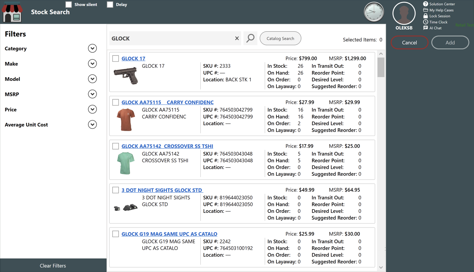474x272 pixels.
Task: Click the 3 Dot Night Sights thumbnail
Action: pyautogui.click(x=126, y=207)
